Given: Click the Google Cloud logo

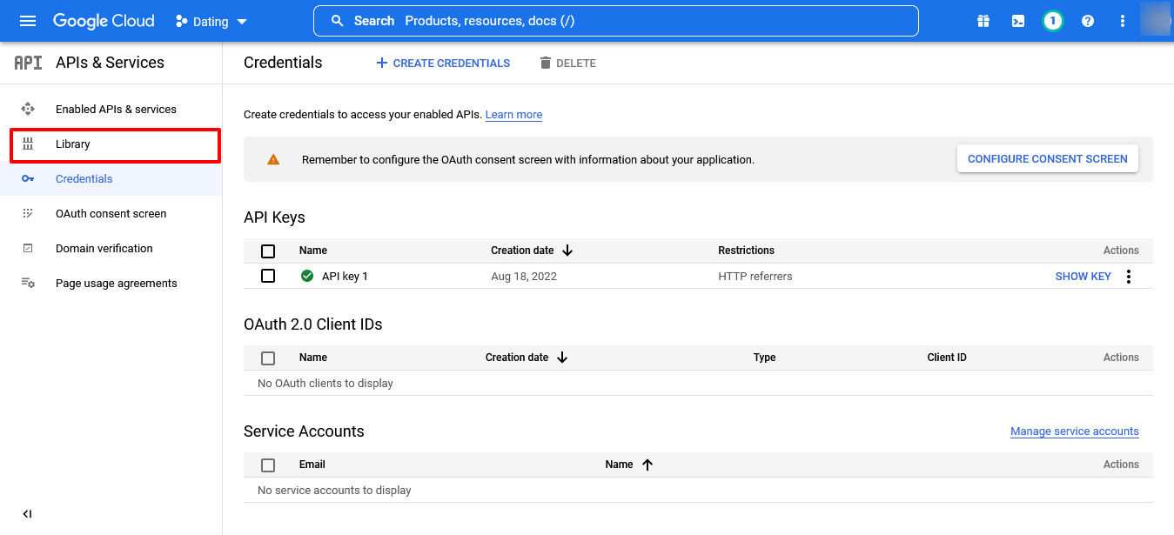Looking at the screenshot, I should [x=104, y=21].
